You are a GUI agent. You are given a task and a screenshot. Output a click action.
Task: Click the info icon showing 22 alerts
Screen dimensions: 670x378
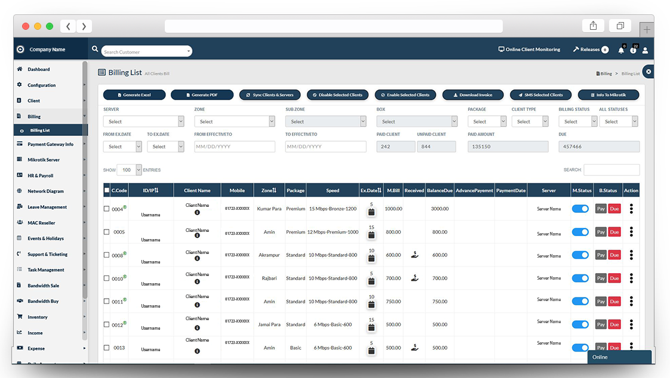(x=633, y=49)
